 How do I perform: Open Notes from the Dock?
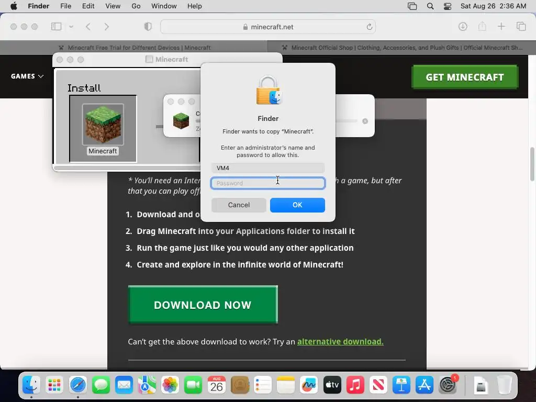coord(286,385)
